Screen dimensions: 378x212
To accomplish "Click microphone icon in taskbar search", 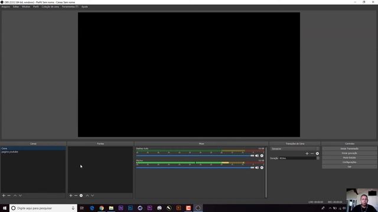I will (x=73, y=208).
